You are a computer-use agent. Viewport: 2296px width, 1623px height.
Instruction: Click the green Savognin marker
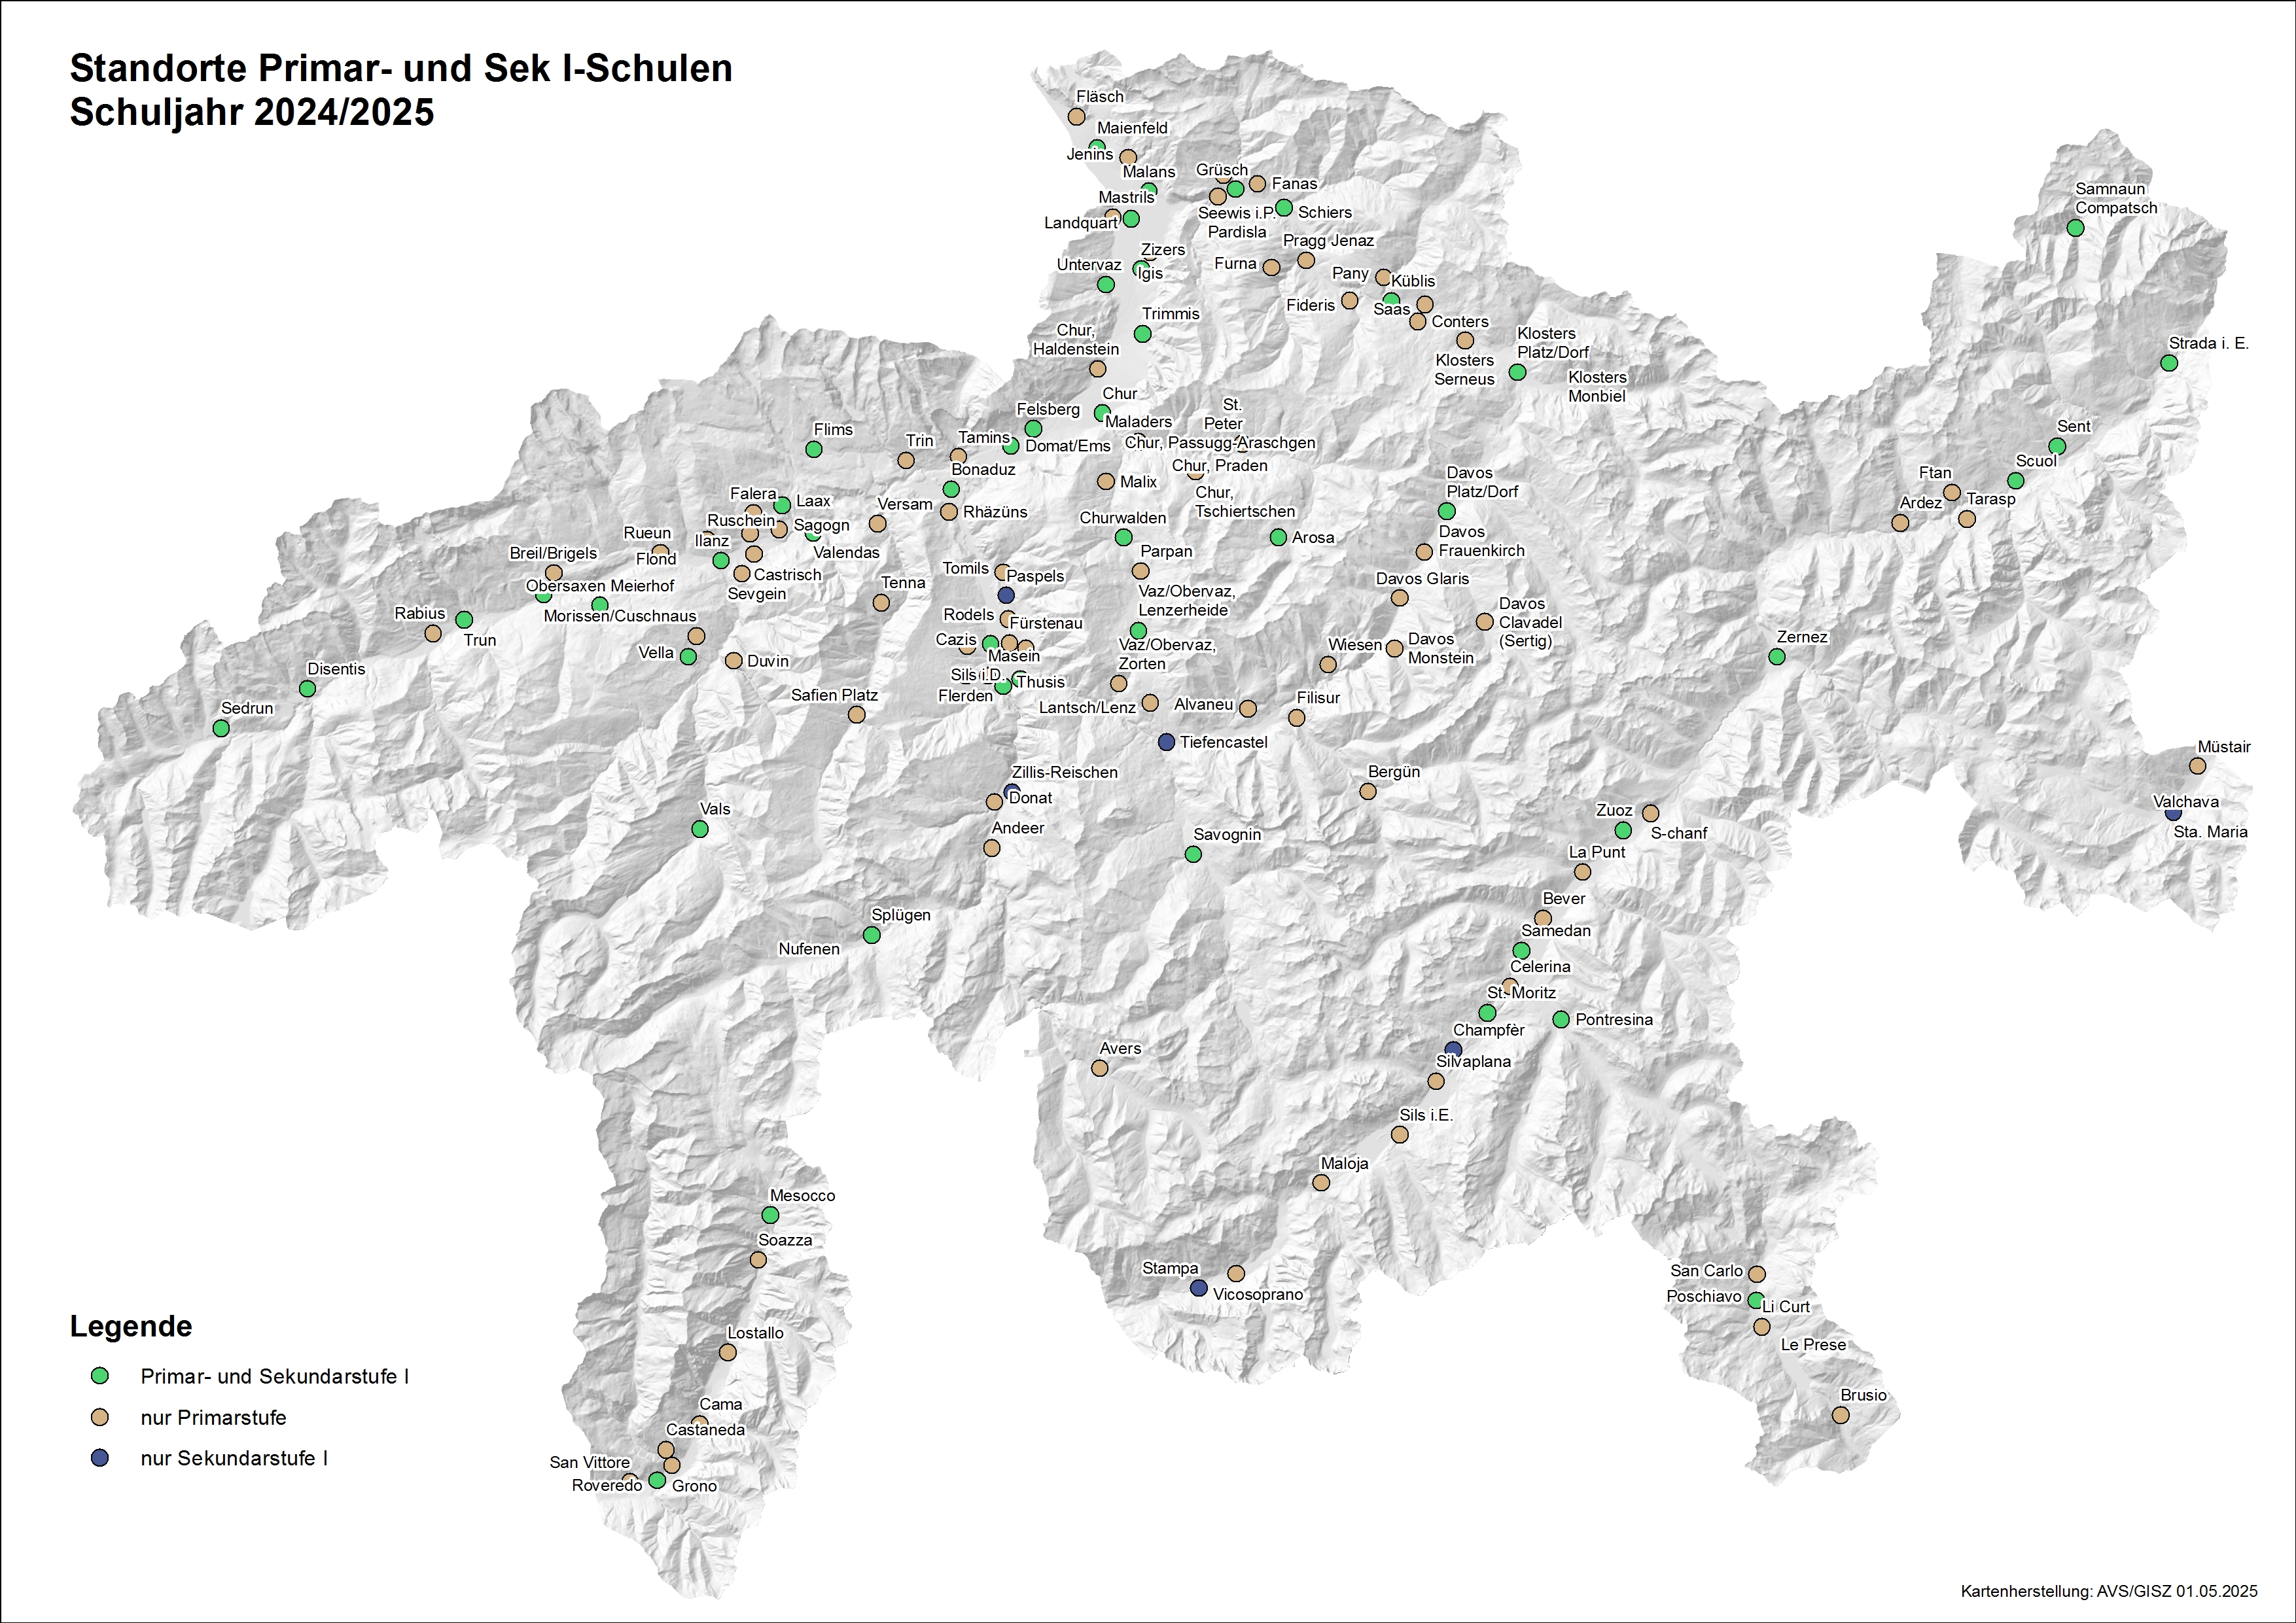tap(1193, 854)
